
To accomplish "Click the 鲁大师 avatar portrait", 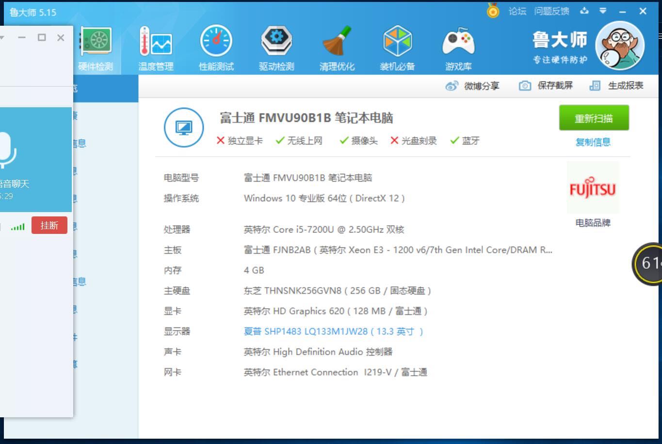I will 620,46.
